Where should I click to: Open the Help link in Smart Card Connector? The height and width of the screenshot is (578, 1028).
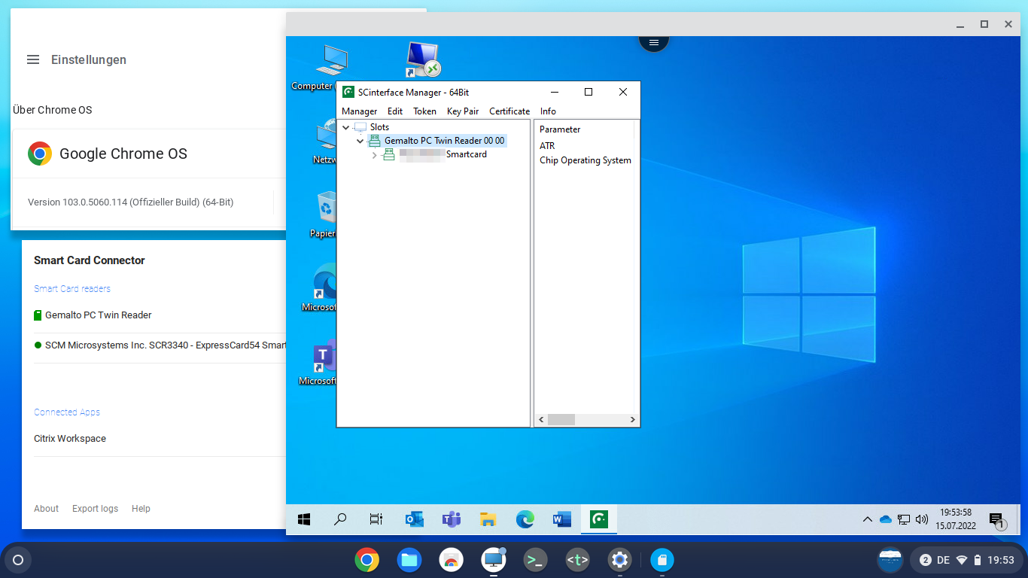(x=141, y=509)
